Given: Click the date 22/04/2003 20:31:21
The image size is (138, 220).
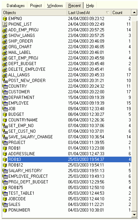Looking at the screenshot, I should (x=86, y=81).
